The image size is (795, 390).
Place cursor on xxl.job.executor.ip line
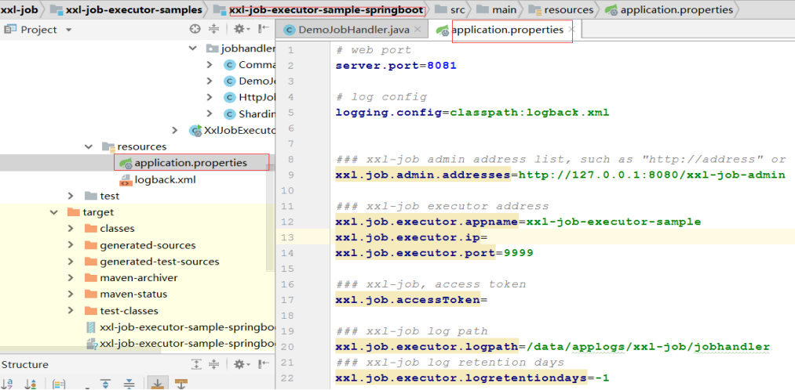click(562, 237)
